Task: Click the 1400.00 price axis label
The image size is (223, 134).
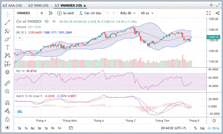Action: click(213, 29)
